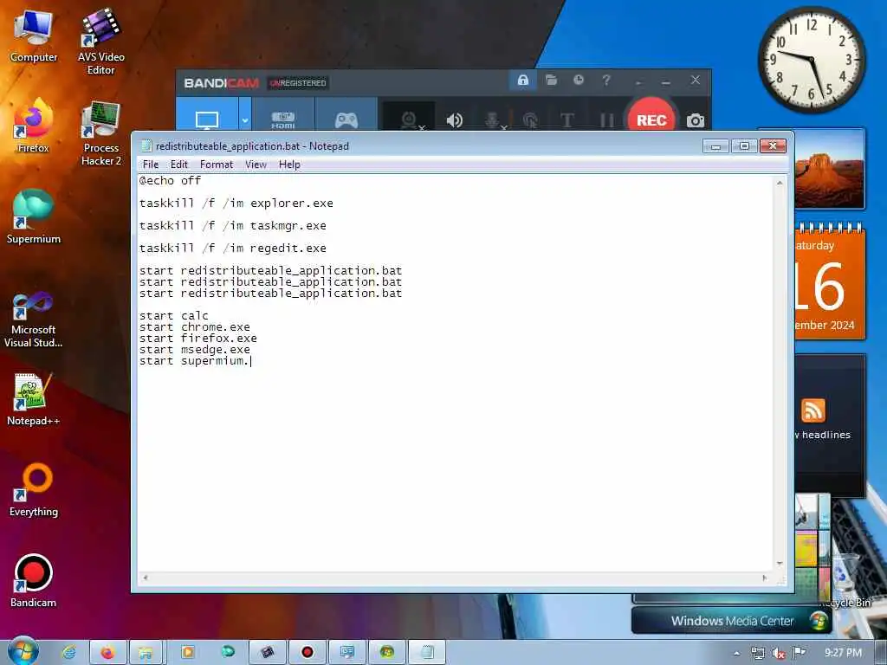The image size is (887, 665).
Task: Open Internet Explorer from taskbar
Action: [x=69, y=653]
